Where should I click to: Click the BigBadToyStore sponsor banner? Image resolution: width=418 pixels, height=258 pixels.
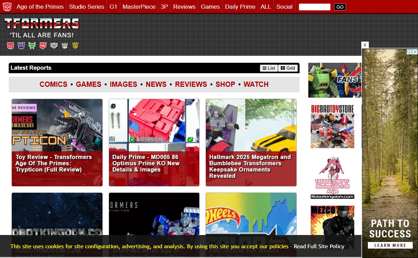click(332, 126)
